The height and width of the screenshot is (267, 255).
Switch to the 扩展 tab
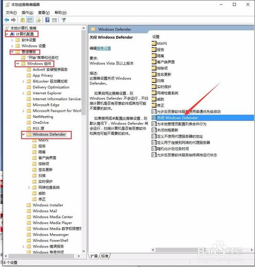tap(94, 256)
